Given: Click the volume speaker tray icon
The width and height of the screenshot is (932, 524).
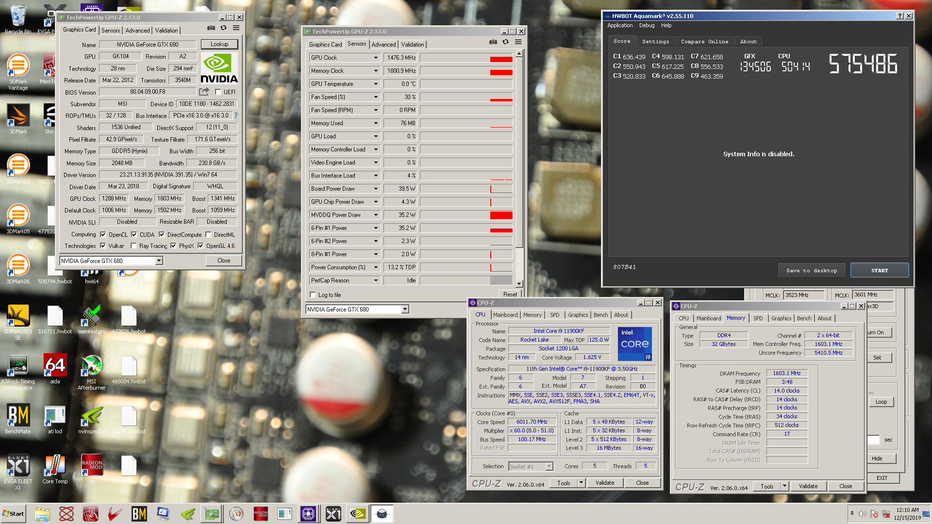Looking at the screenshot, I should [x=863, y=514].
